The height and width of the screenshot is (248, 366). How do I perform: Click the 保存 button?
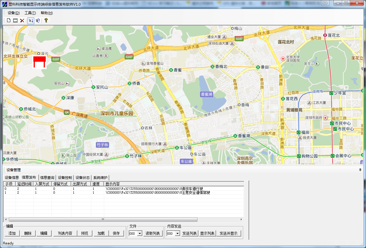(116, 233)
